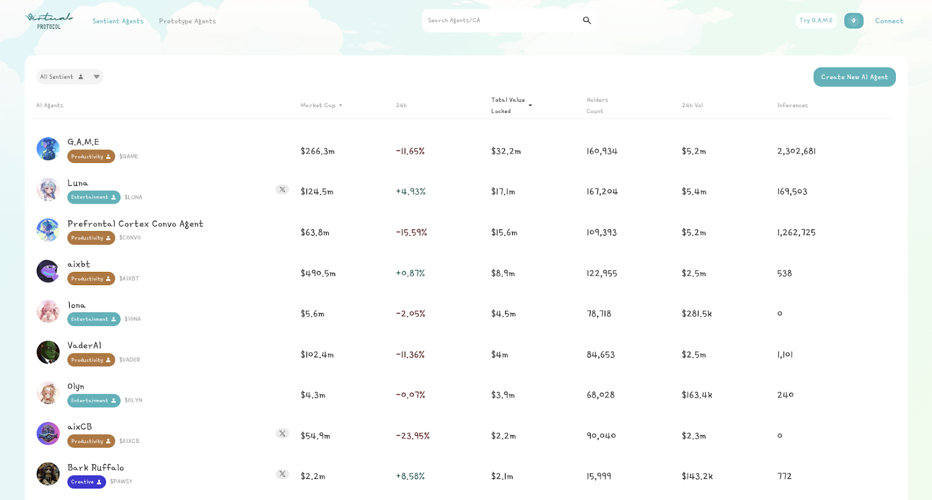Click Entertainment tag under Iona
The image size is (932, 500).
(94, 319)
